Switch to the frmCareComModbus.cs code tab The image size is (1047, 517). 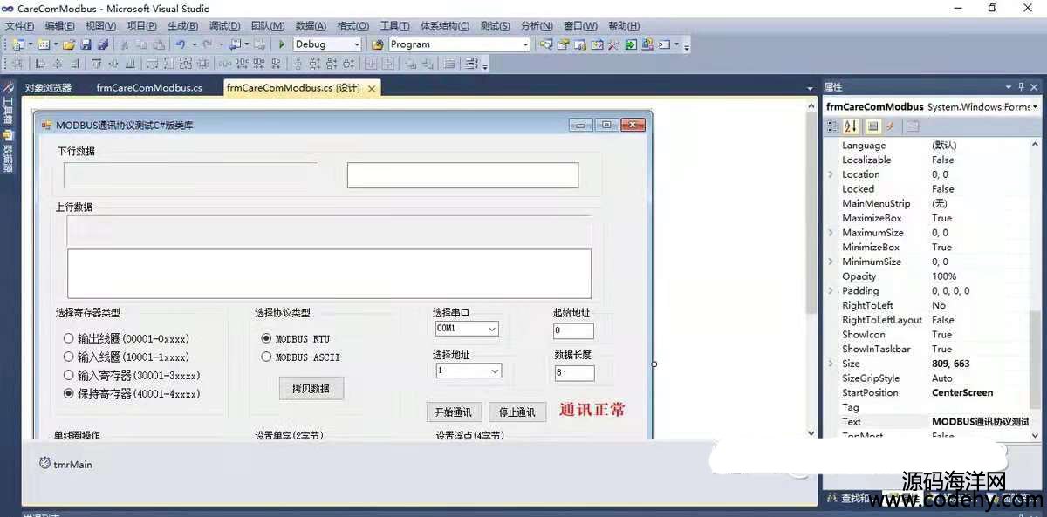[149, 87]
